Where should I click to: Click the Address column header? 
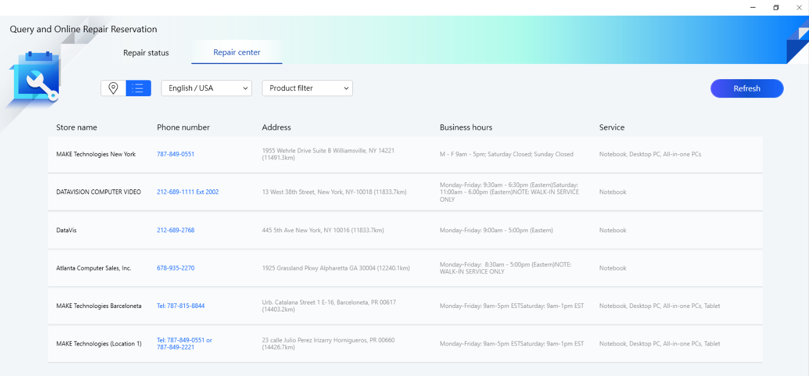coord(277,127)
